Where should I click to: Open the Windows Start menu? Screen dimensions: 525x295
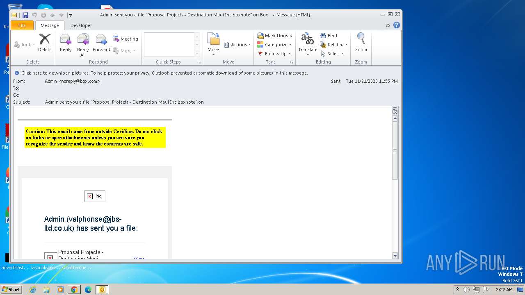[11, 290]
